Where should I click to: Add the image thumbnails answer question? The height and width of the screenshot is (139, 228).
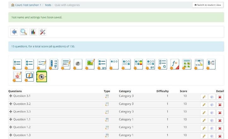click(x=187, y=64)
